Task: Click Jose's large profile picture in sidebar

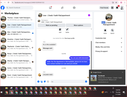Action: [x=109, y=17]
